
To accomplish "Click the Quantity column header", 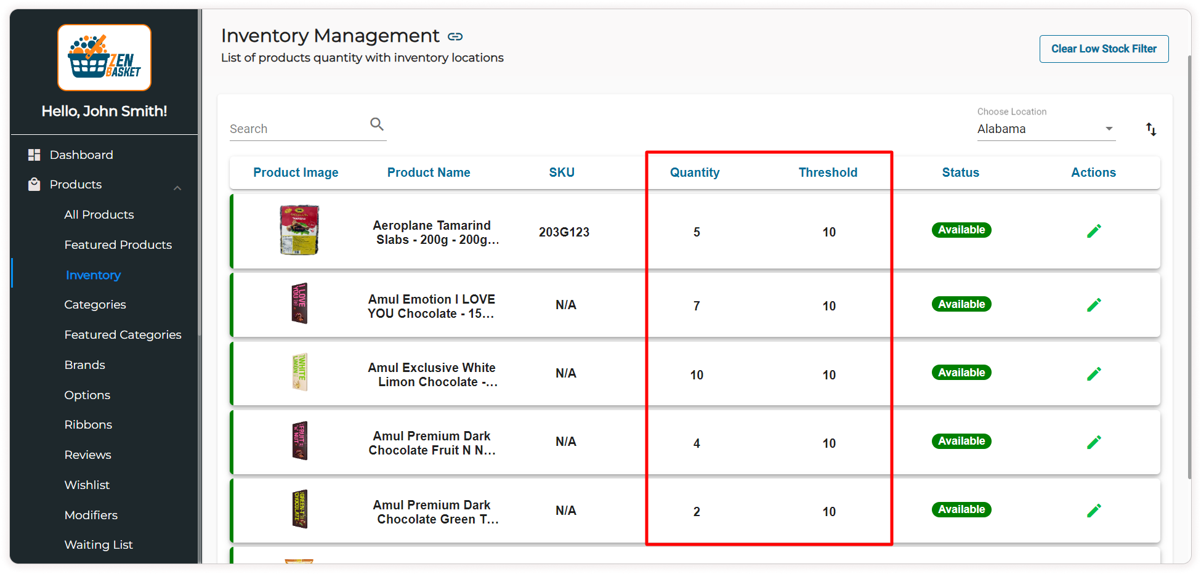I will click(695, 172).
